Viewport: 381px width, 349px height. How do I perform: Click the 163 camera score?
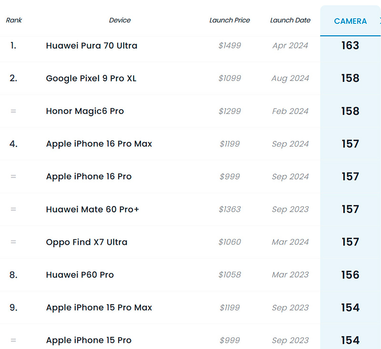[350, 46]
